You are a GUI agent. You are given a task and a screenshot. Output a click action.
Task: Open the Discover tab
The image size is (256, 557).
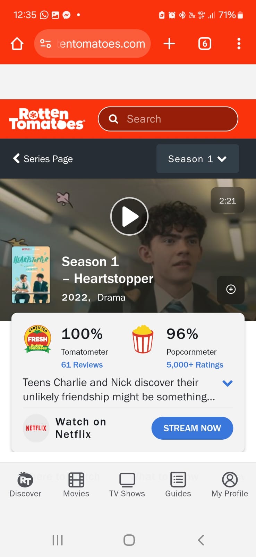coord(25,485)
